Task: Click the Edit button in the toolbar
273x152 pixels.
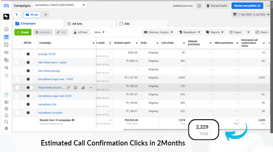Action: click(61, 32)
